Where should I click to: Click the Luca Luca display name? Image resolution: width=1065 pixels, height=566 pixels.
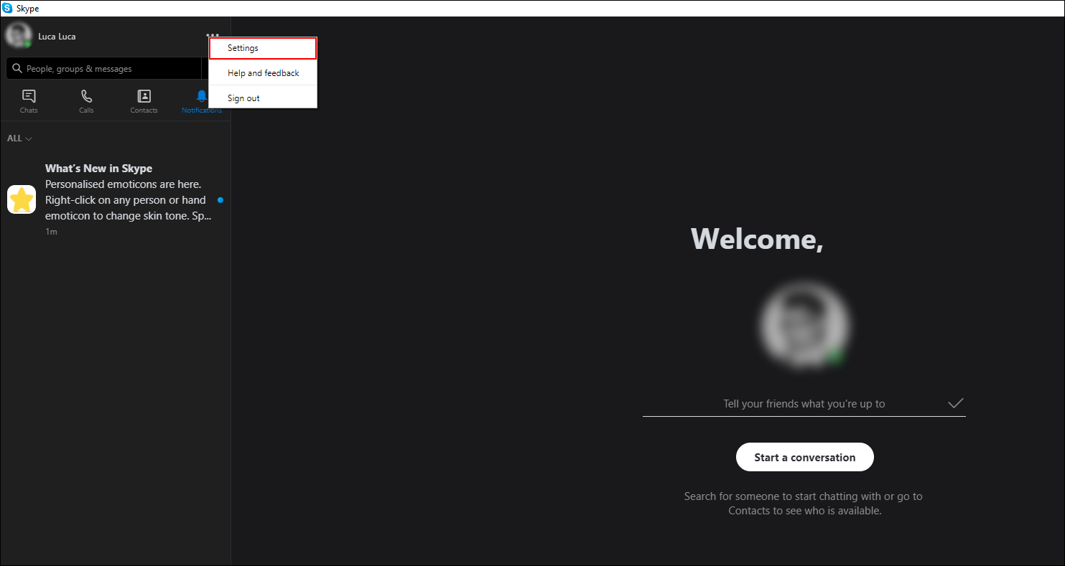tap(57, 37)
